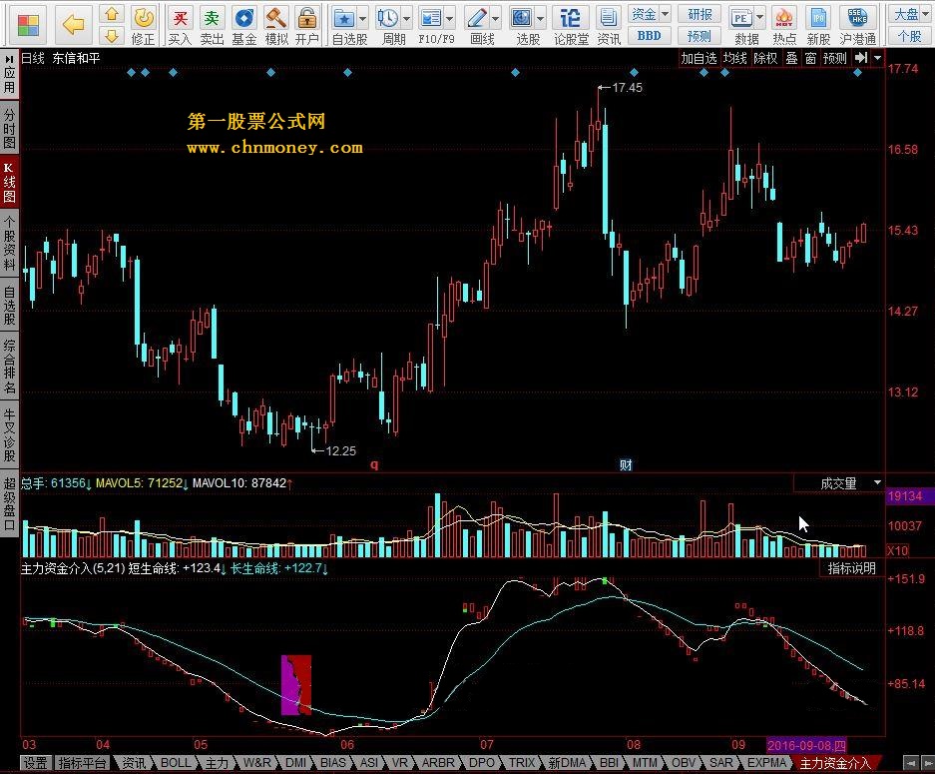935x774 pixels.
Task: Toggle 加自选 add to watchlist
Action: 699,58
